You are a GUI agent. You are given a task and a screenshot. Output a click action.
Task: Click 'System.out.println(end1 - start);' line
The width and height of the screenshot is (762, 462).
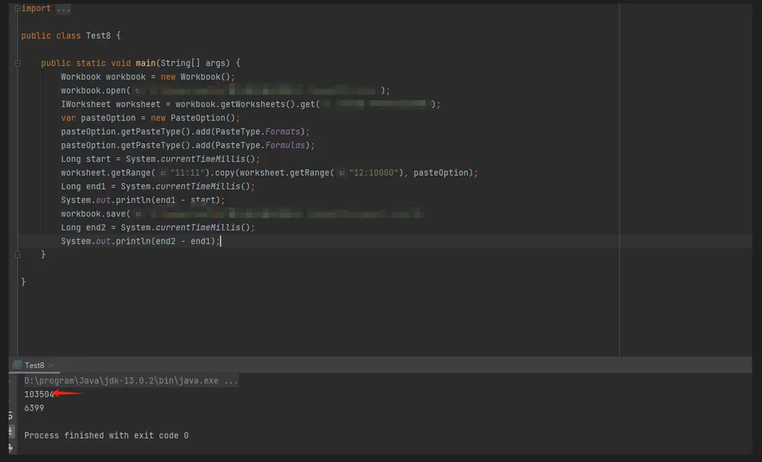[143, 200]
